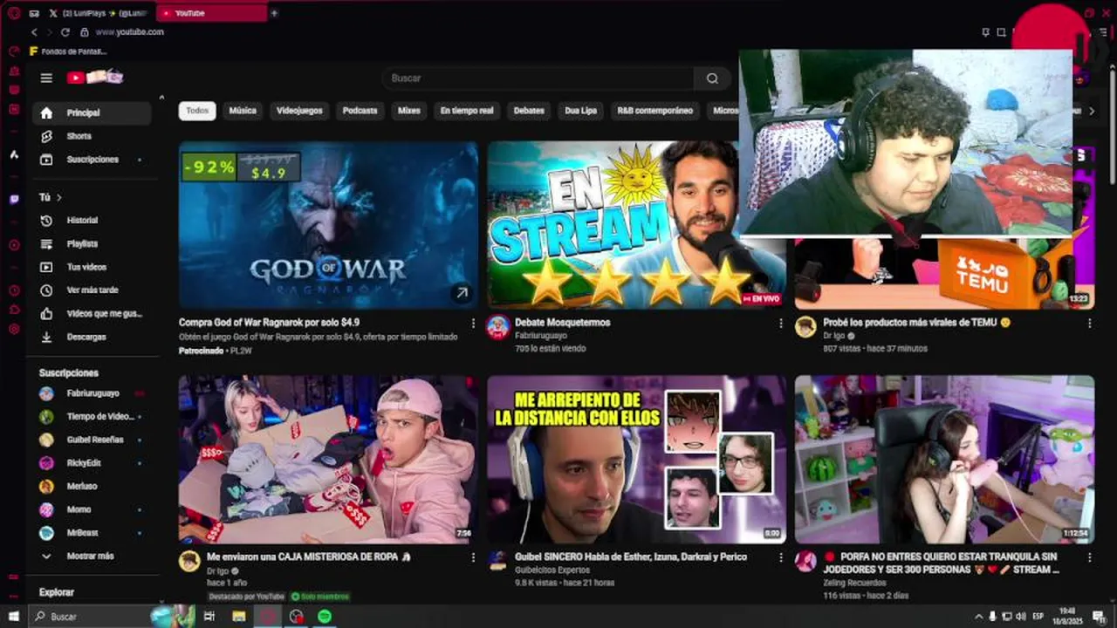Select the R&B contemporáneo chip

654,111
